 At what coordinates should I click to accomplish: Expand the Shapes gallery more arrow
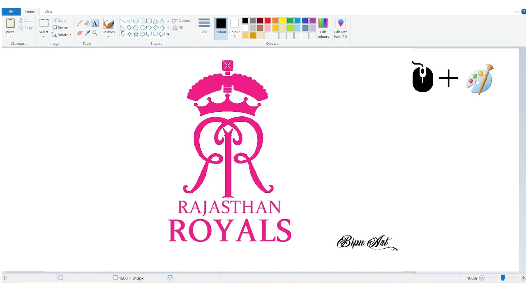point(168,35)
